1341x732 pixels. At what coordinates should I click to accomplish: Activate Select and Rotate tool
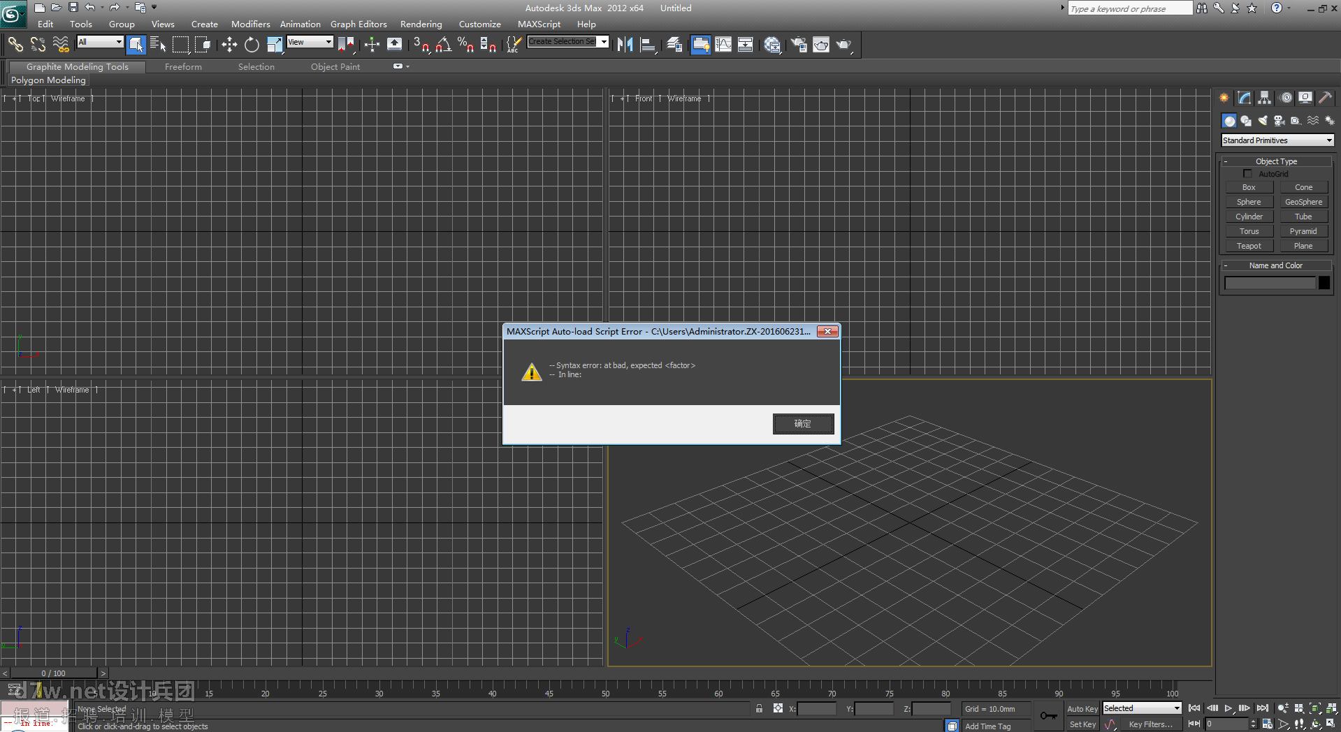252,45
